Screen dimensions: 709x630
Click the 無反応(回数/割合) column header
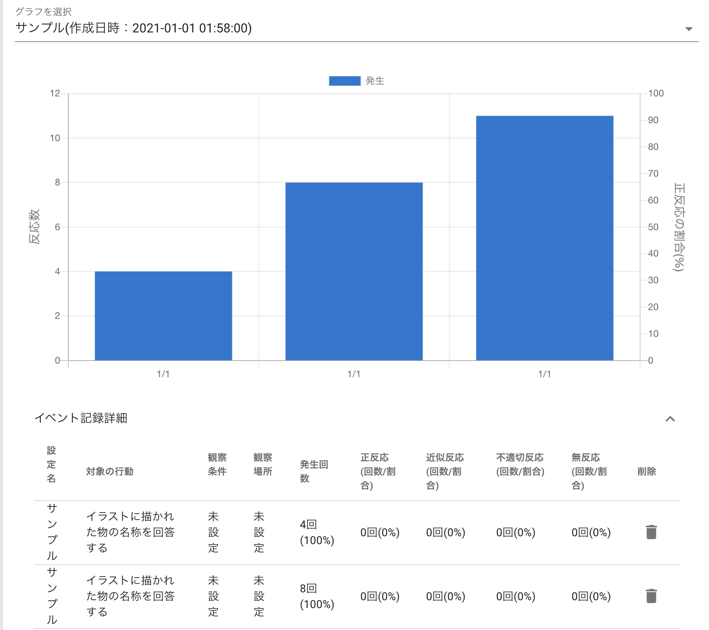(x=589, y=471)
